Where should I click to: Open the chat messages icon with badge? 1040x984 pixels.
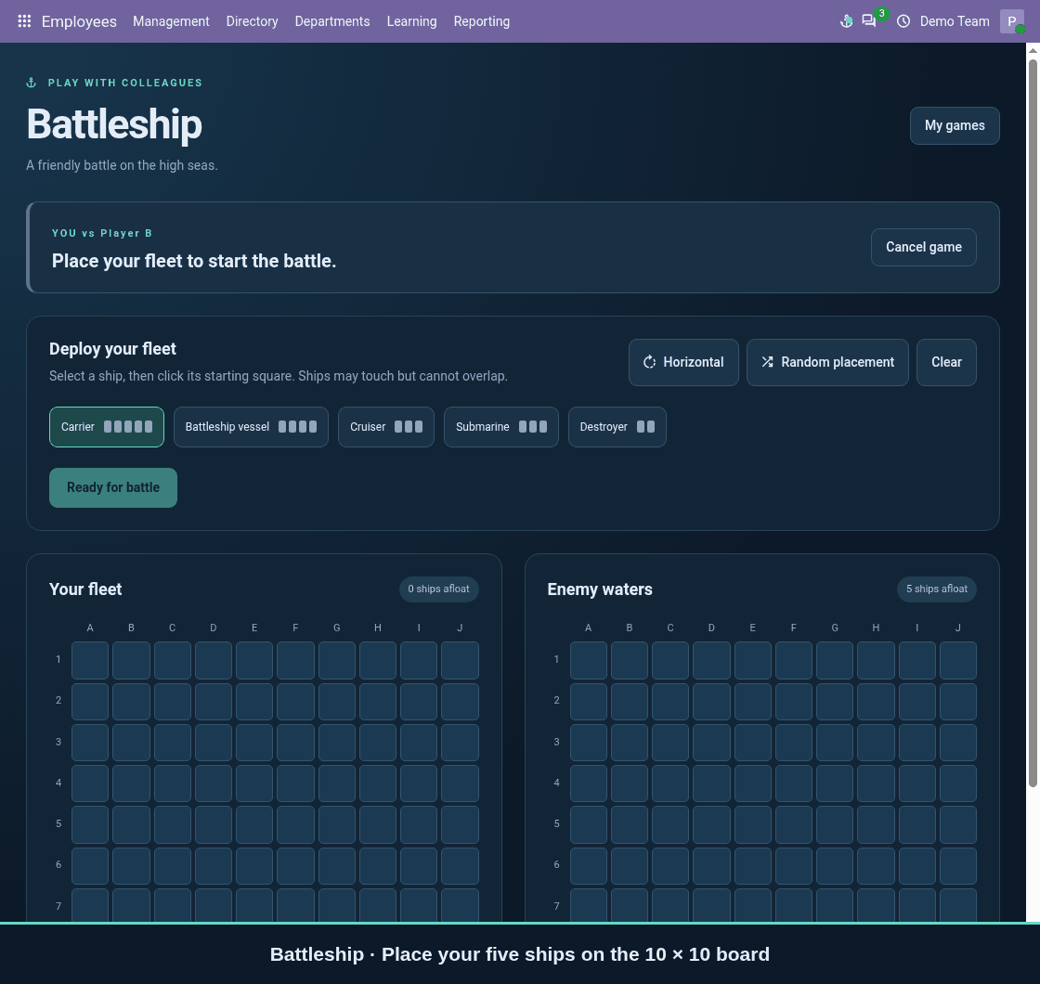(x=869, y=20)
